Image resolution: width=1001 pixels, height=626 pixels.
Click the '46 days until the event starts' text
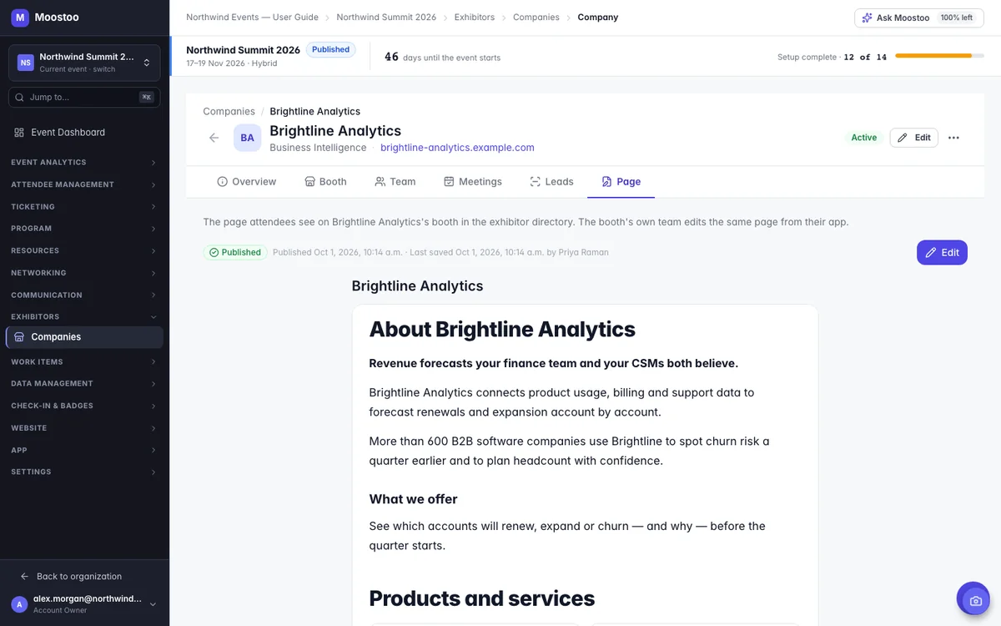pyautogui.click(x=442, y=57)
